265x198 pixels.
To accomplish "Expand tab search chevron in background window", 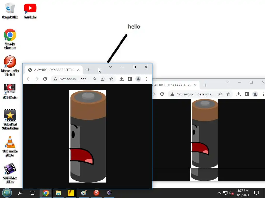I will [x=227, y=82].
